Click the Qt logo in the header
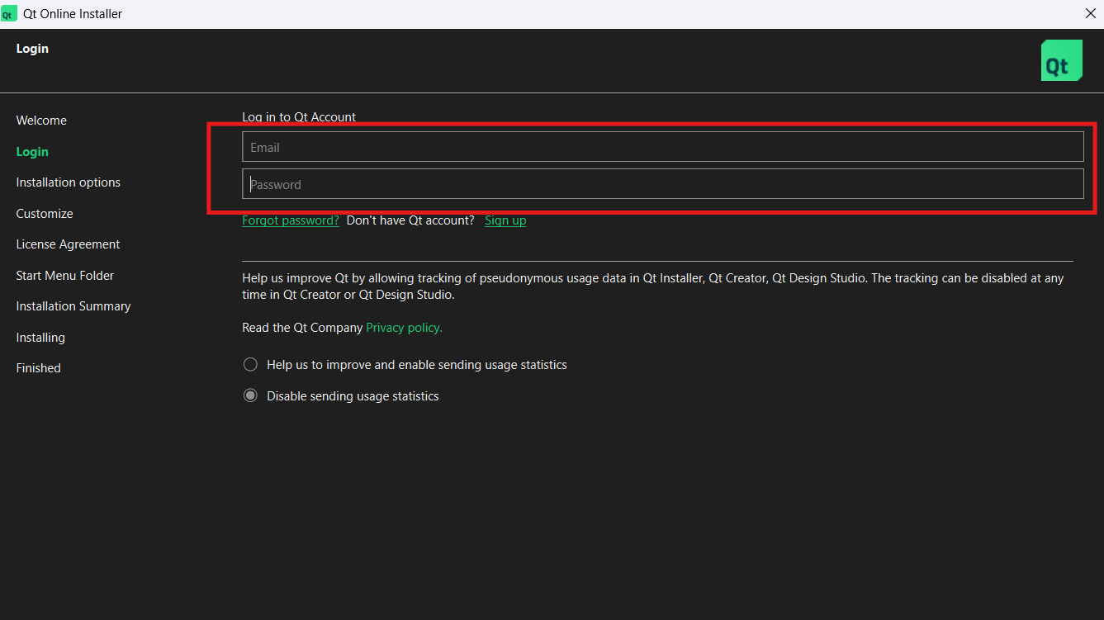The height and width of the screenshot is (620, 1104). tap(1061, 60)
